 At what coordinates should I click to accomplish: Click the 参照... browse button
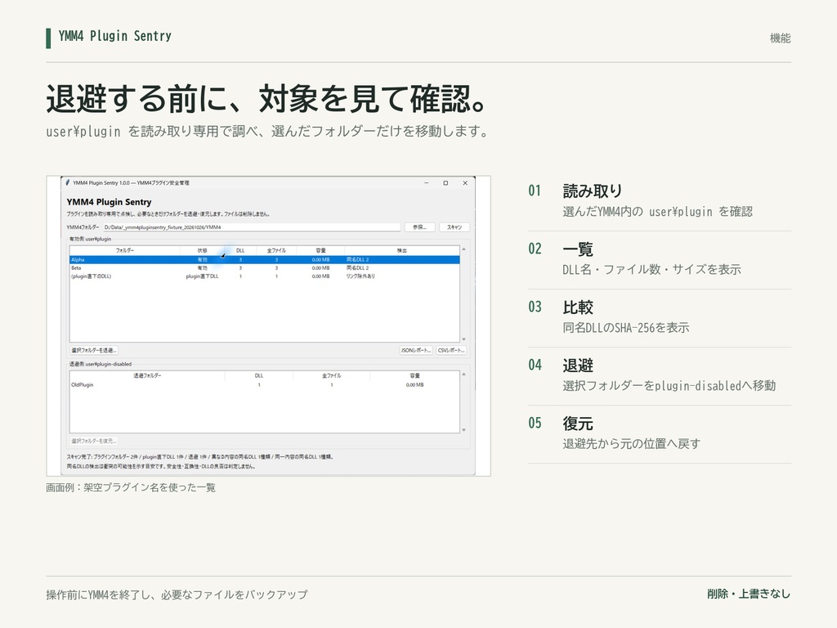419,227
